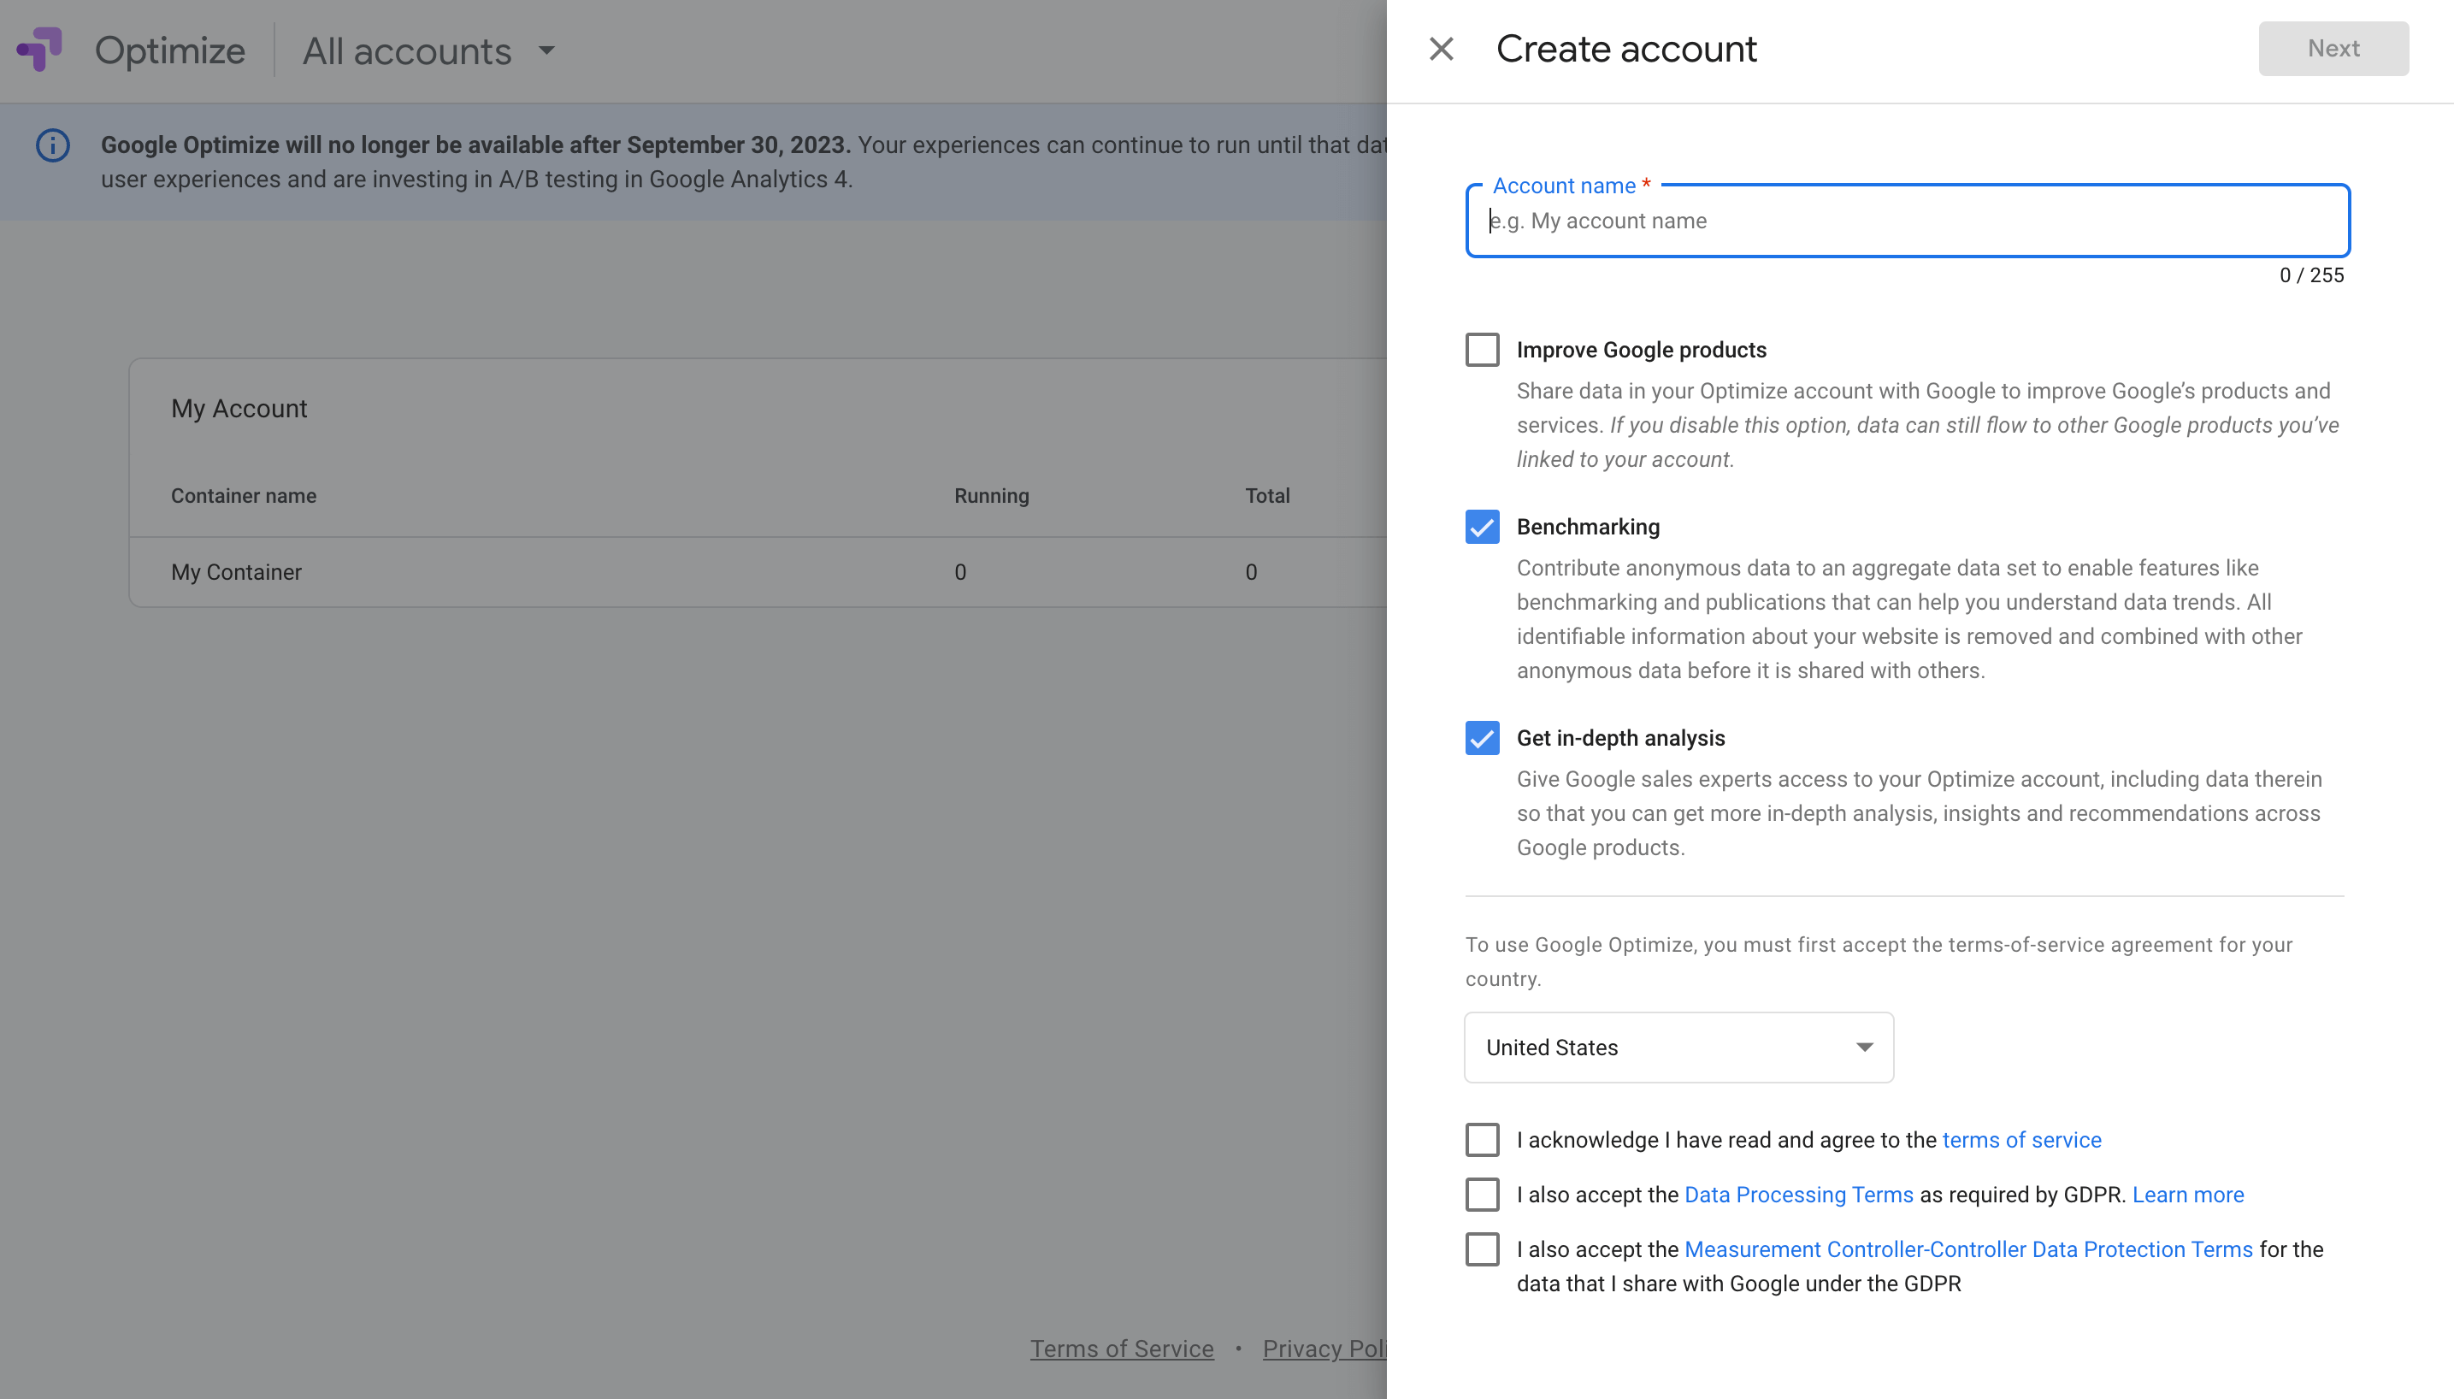Image resolution: width=2454 pixels, height=1399 pixels.
Task: Open the United States country dropdown
Action: click(1679, 1048)
